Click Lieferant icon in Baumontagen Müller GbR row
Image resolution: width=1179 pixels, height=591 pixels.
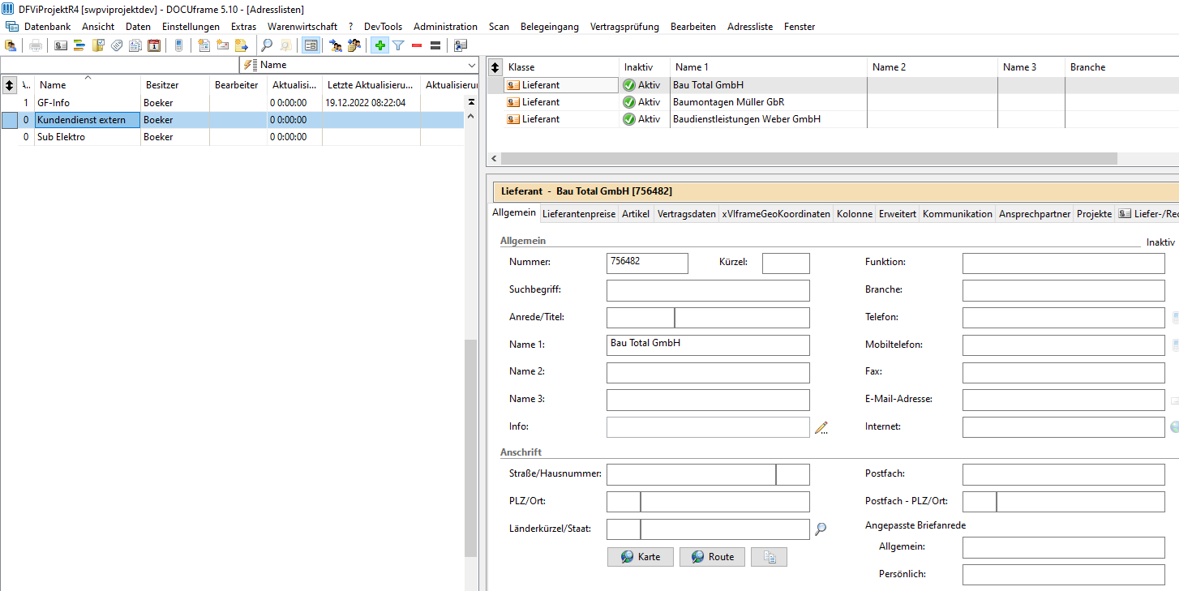[513, 102]
